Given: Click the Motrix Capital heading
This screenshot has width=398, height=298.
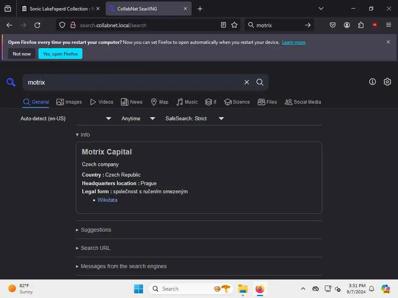Looking at the screenshot, I should [106, 152].
